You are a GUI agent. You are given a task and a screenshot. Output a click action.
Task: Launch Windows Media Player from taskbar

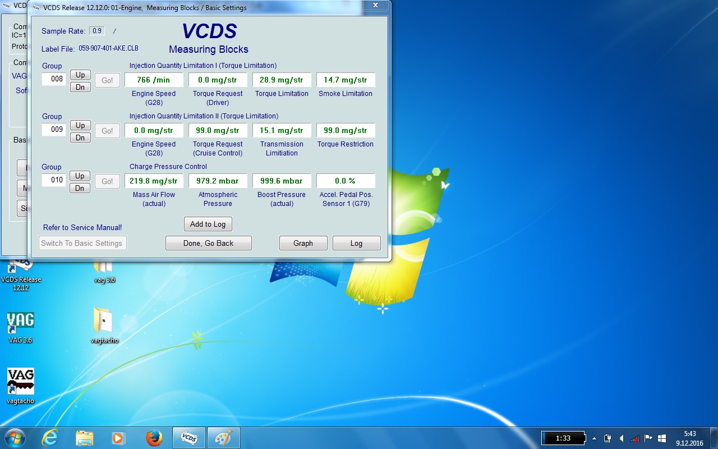(118, 438)
